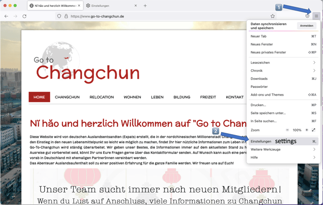
Task: Click the Anmelden button in menu
Action: coord(306,26)
